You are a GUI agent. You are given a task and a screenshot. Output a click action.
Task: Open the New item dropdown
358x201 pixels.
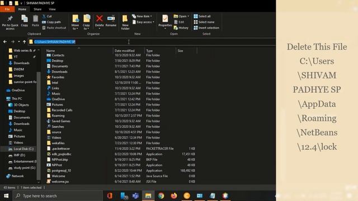(142, 16)
